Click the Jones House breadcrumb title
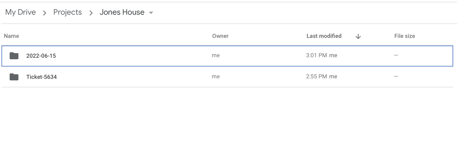Screen dimensions: 457x143 [122, 12]
